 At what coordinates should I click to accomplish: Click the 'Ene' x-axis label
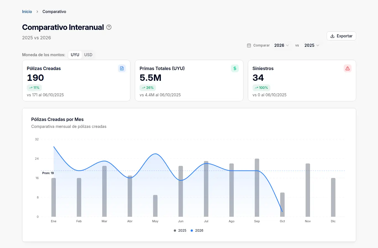(x=54, y=221)
